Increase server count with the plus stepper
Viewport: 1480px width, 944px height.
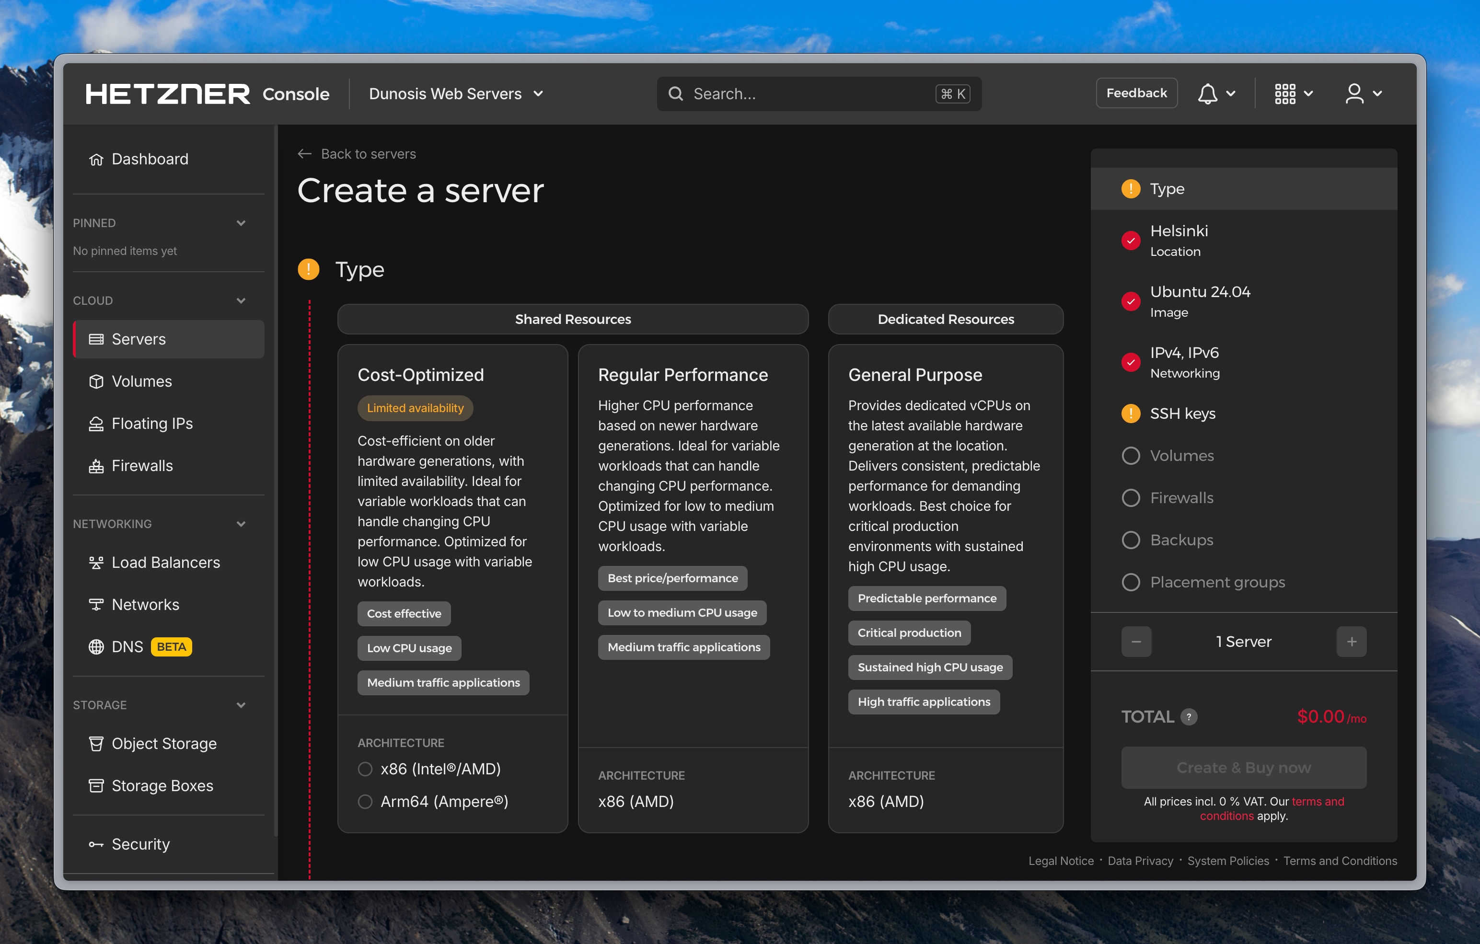tap(1352, 641)
